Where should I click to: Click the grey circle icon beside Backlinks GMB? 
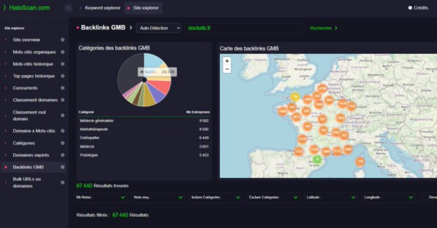pyautogui.click(x=63, y=167)
